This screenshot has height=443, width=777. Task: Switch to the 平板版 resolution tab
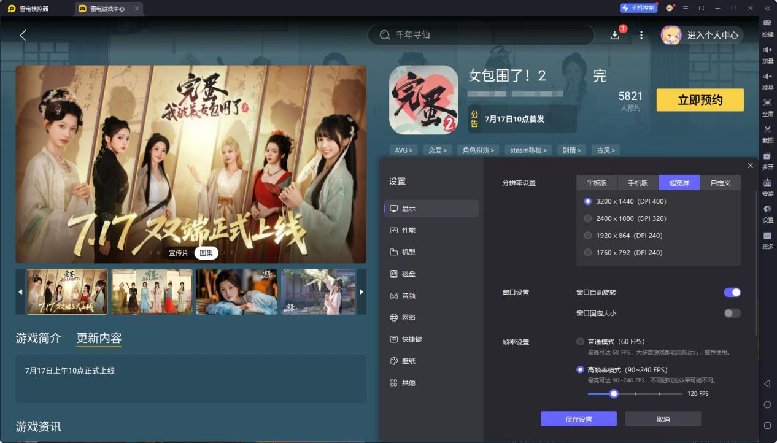(597, 183)
